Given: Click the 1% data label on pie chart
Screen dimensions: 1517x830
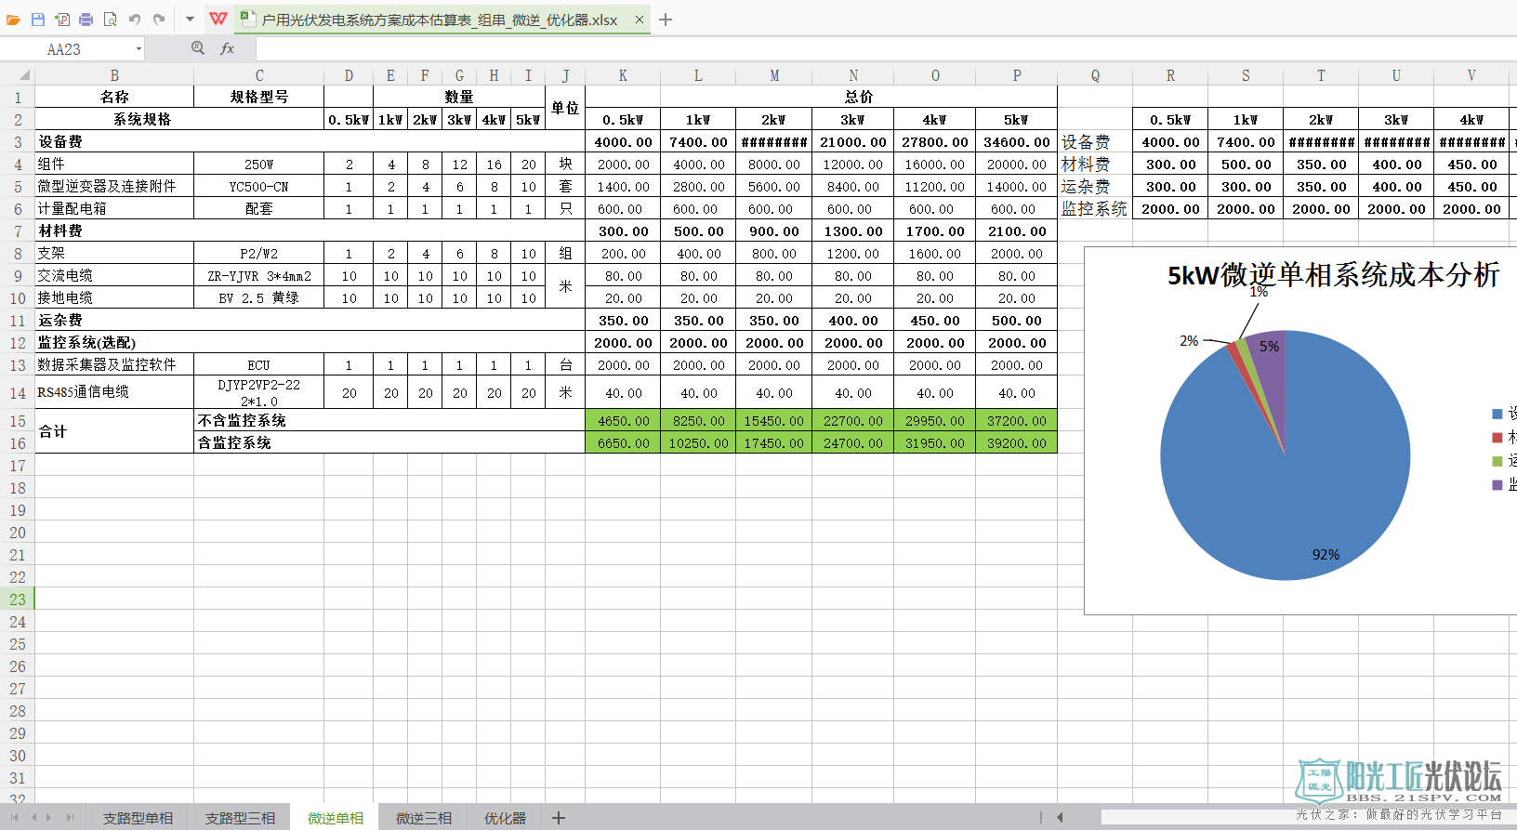Looking at the screenshot, I should click(x=1259, y=291).
